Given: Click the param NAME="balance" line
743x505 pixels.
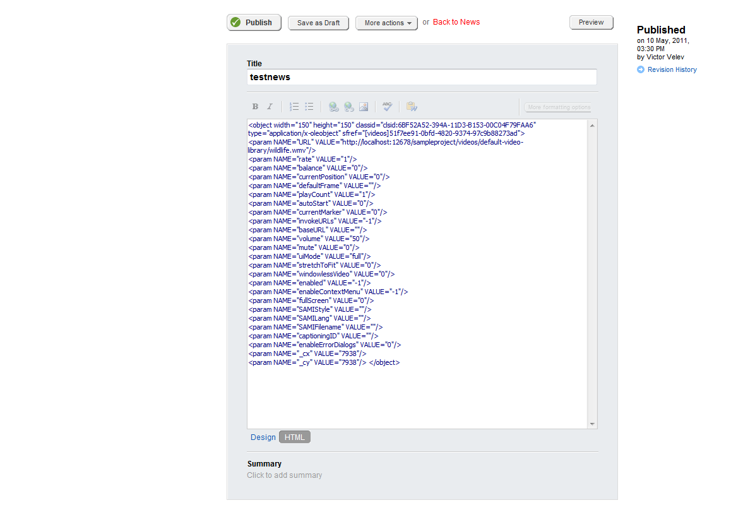Looking at the screenshot, I should pyautogui.click(x=308, y=168).
